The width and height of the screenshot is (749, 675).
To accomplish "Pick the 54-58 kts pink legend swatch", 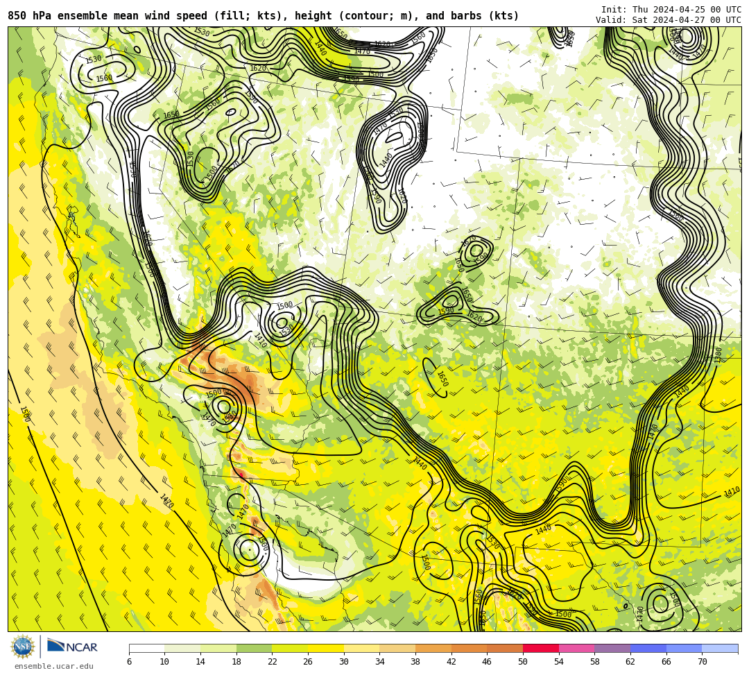I will (576, 648).
